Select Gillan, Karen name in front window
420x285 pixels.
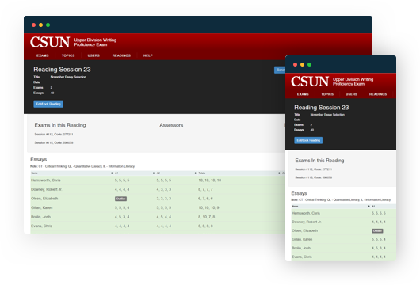[302, 239]
